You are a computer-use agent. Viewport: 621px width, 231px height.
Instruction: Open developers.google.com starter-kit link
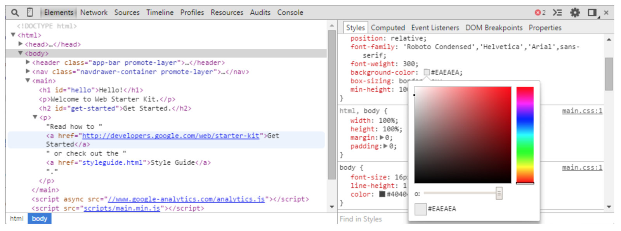(x=170, y=136)
